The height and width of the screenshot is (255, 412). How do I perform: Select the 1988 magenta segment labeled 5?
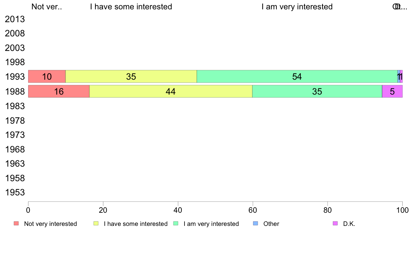(392, 91)
